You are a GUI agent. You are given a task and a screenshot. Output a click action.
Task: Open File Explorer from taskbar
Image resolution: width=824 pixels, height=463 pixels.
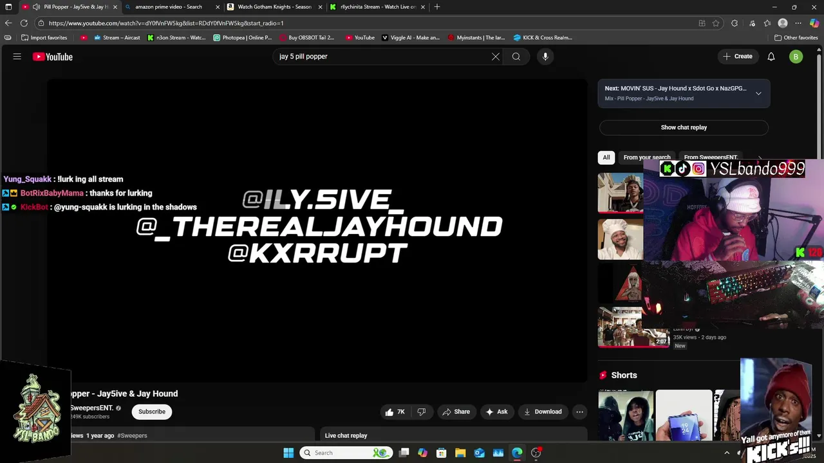(x=460, y=453)
